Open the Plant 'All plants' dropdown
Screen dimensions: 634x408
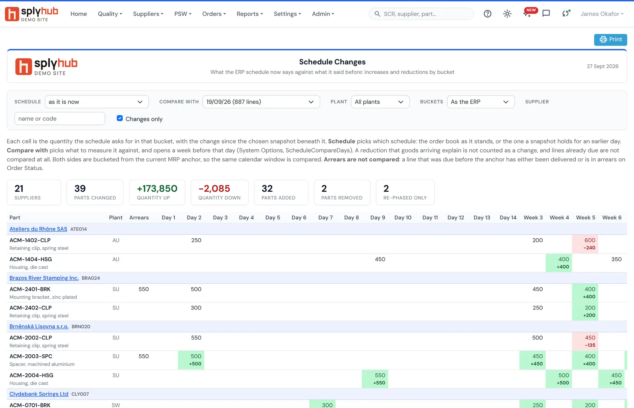click(x=380, y=102)
